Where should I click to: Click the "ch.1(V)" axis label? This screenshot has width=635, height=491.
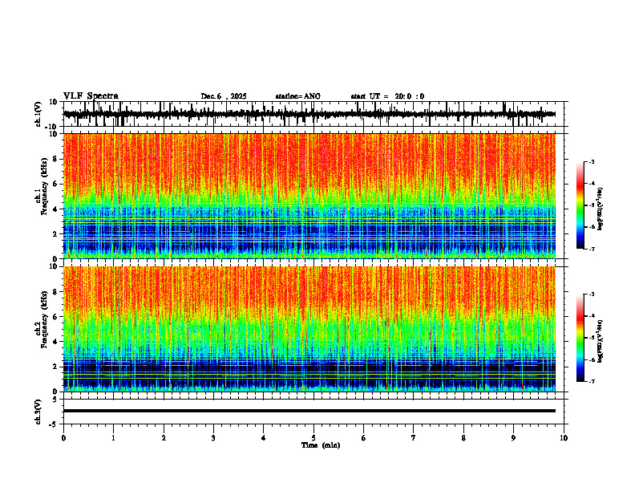38,114
